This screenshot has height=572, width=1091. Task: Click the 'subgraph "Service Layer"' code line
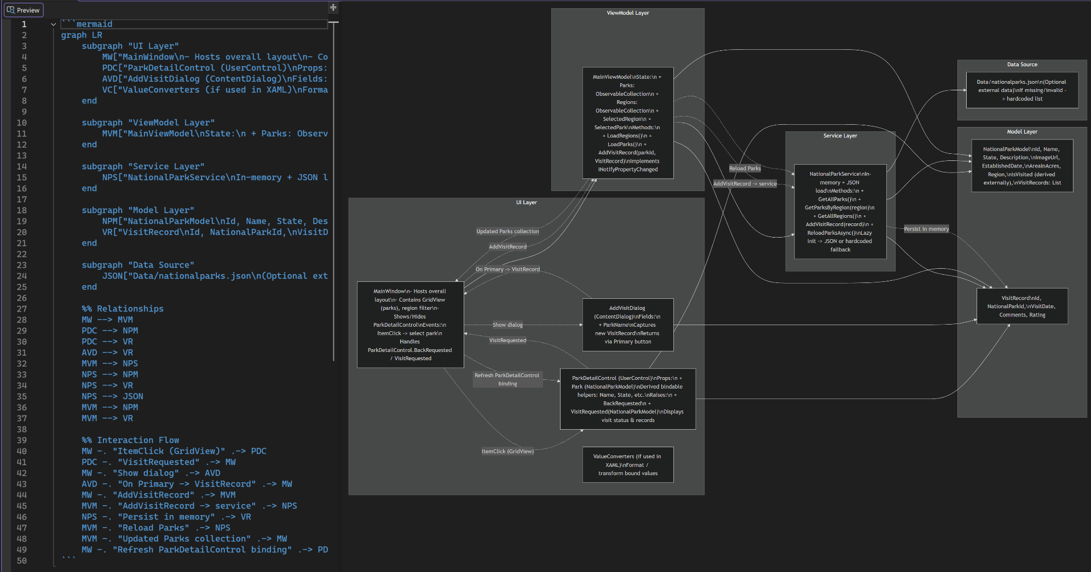[x=143, y=166]
